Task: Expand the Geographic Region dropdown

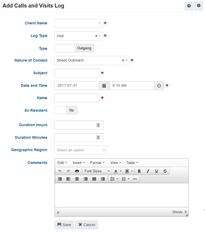Action: [x=80, y=150]
